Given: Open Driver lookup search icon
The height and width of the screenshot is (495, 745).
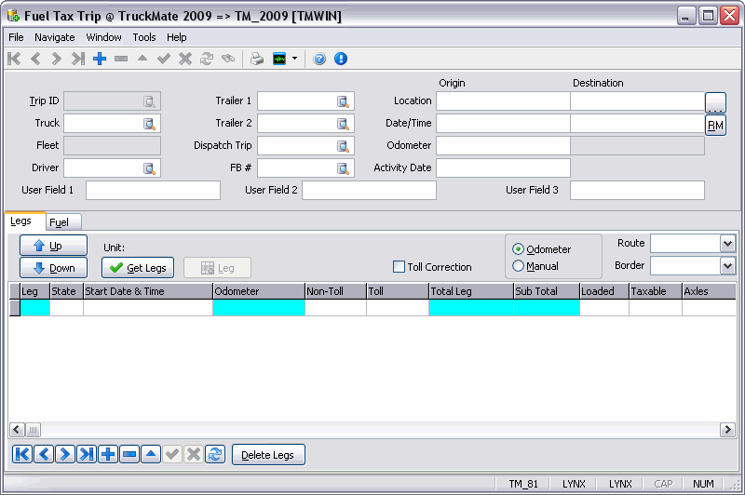Looking at the screenshot, I should pos(149,168).
